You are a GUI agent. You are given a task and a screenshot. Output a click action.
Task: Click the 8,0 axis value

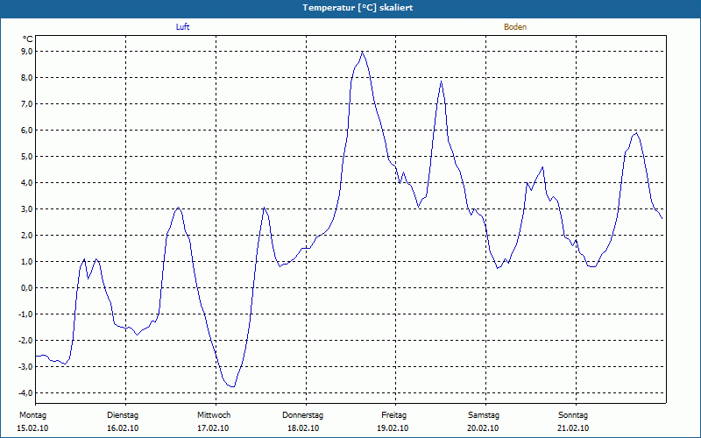(27, 78)
